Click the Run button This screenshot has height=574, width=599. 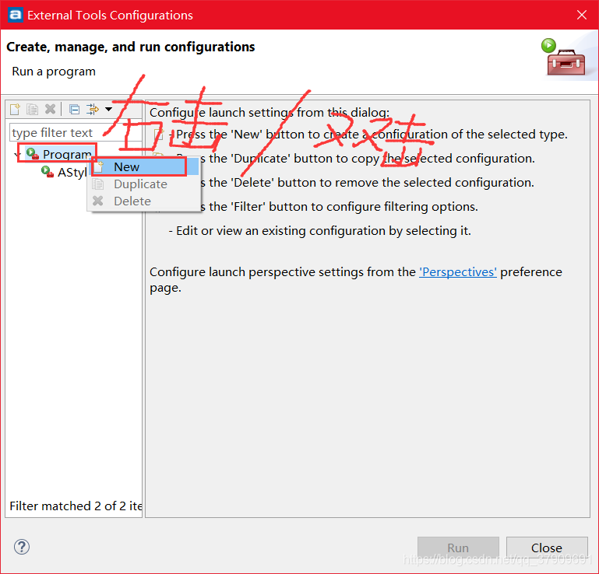tap(458, 548)
